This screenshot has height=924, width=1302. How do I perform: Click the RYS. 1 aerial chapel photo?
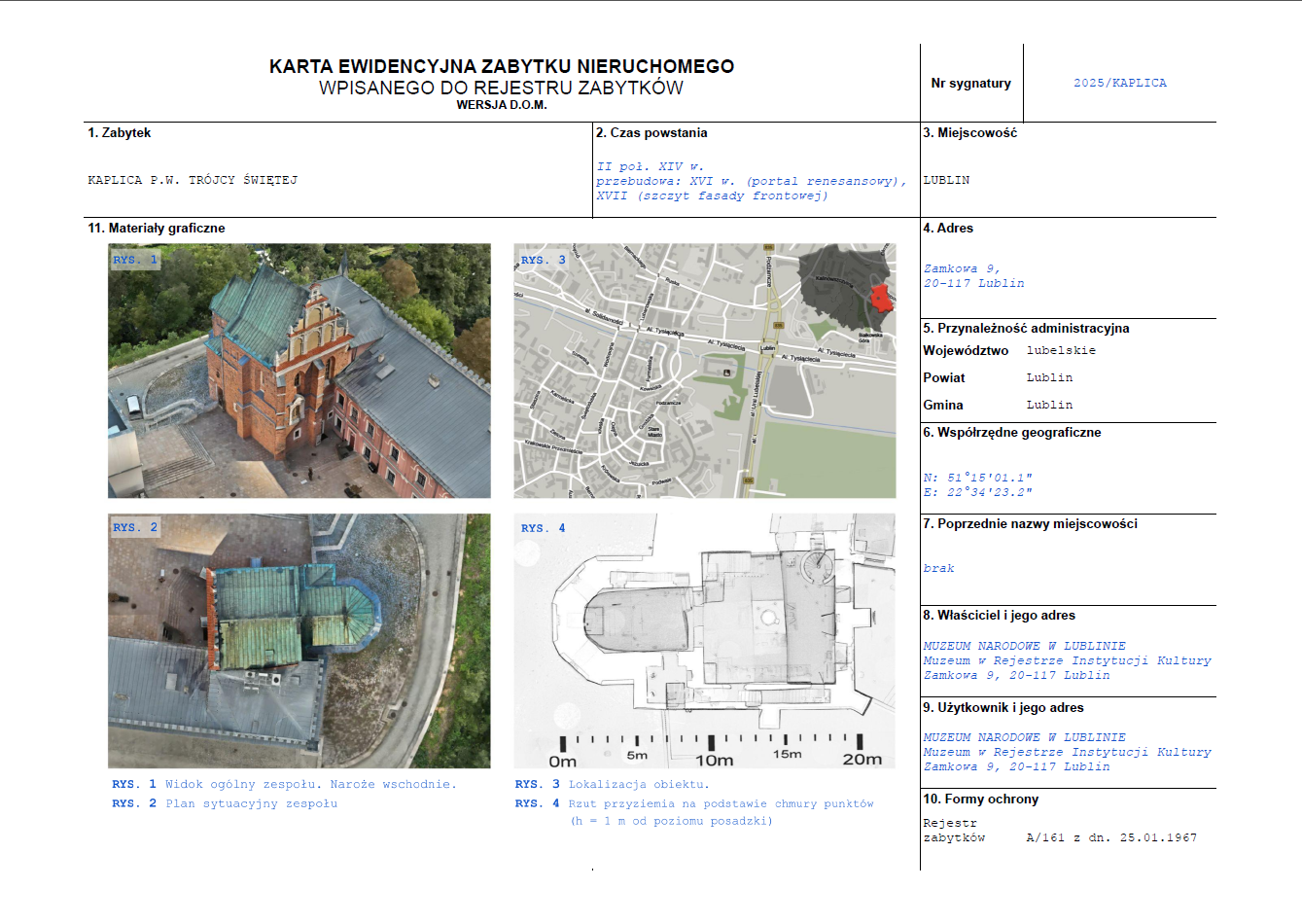[x=299, y=371]
